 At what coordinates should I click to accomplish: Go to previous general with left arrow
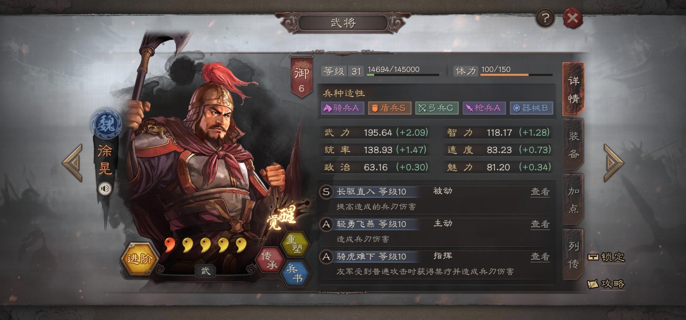[72, 163]
